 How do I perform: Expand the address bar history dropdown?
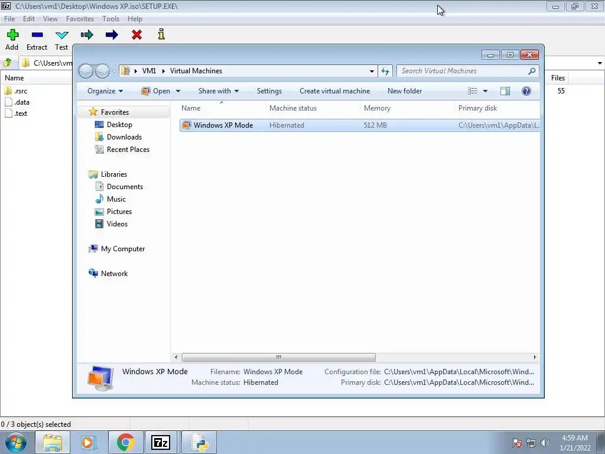372,71
